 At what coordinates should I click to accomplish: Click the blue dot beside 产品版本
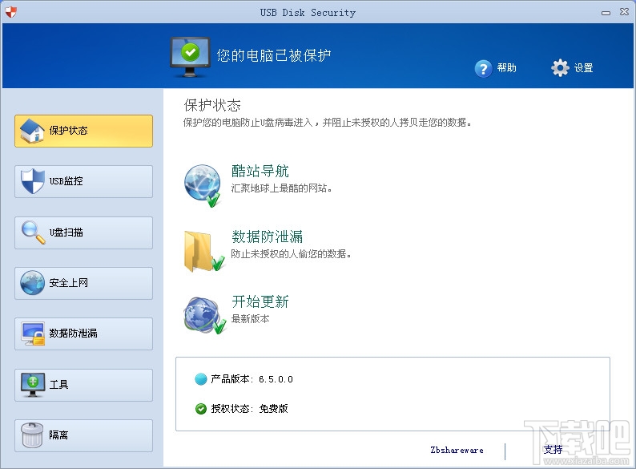(x=201, y=379)
